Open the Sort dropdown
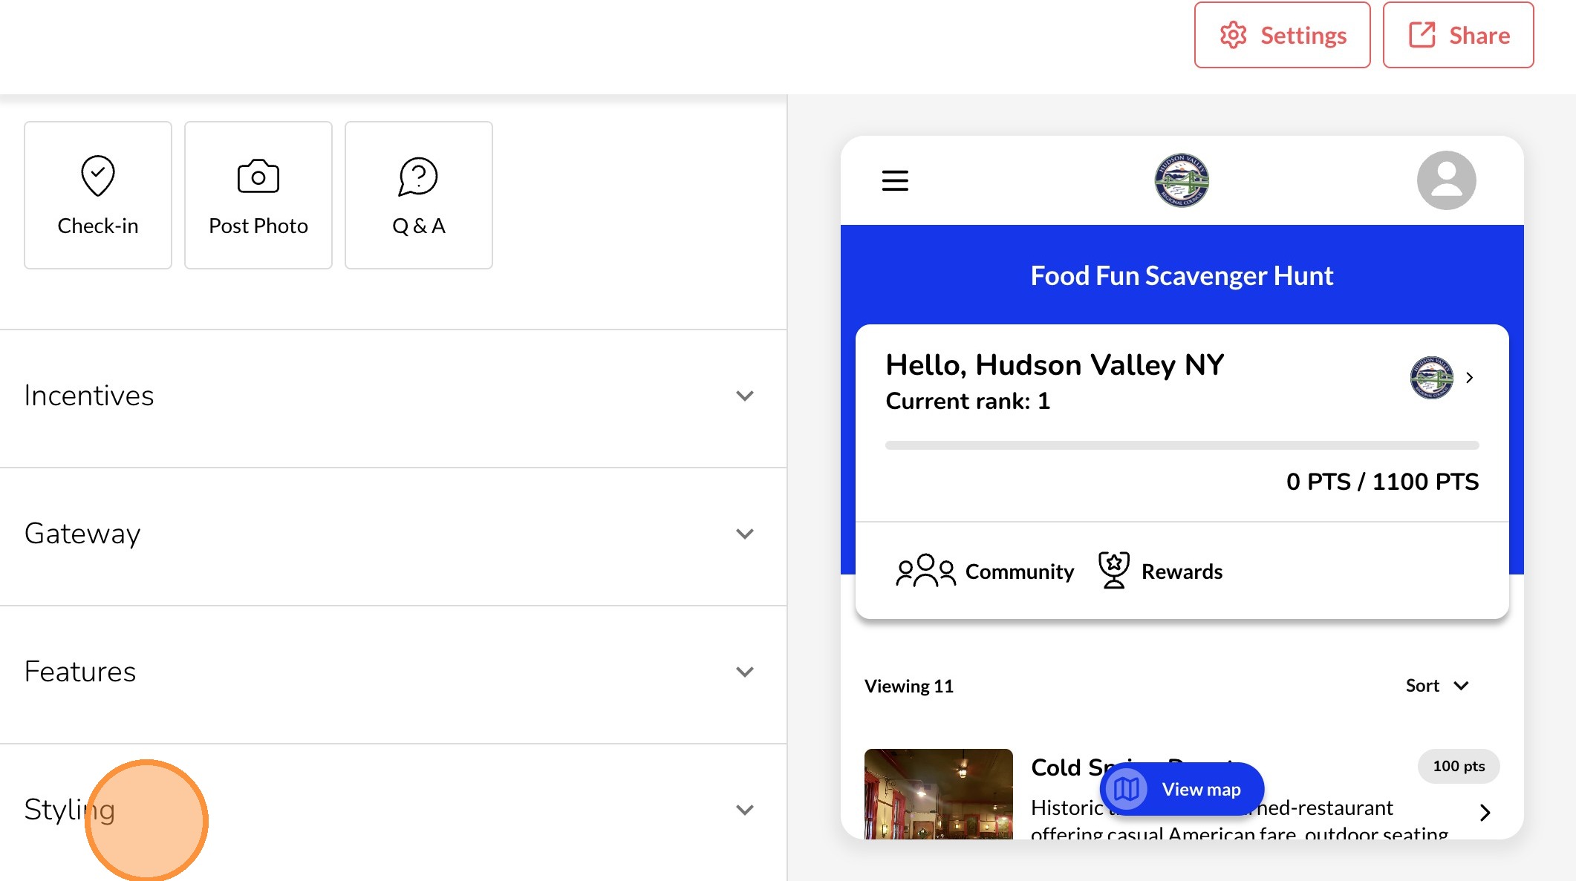This screenshot has height=881, width=1576. (1436, 686)
